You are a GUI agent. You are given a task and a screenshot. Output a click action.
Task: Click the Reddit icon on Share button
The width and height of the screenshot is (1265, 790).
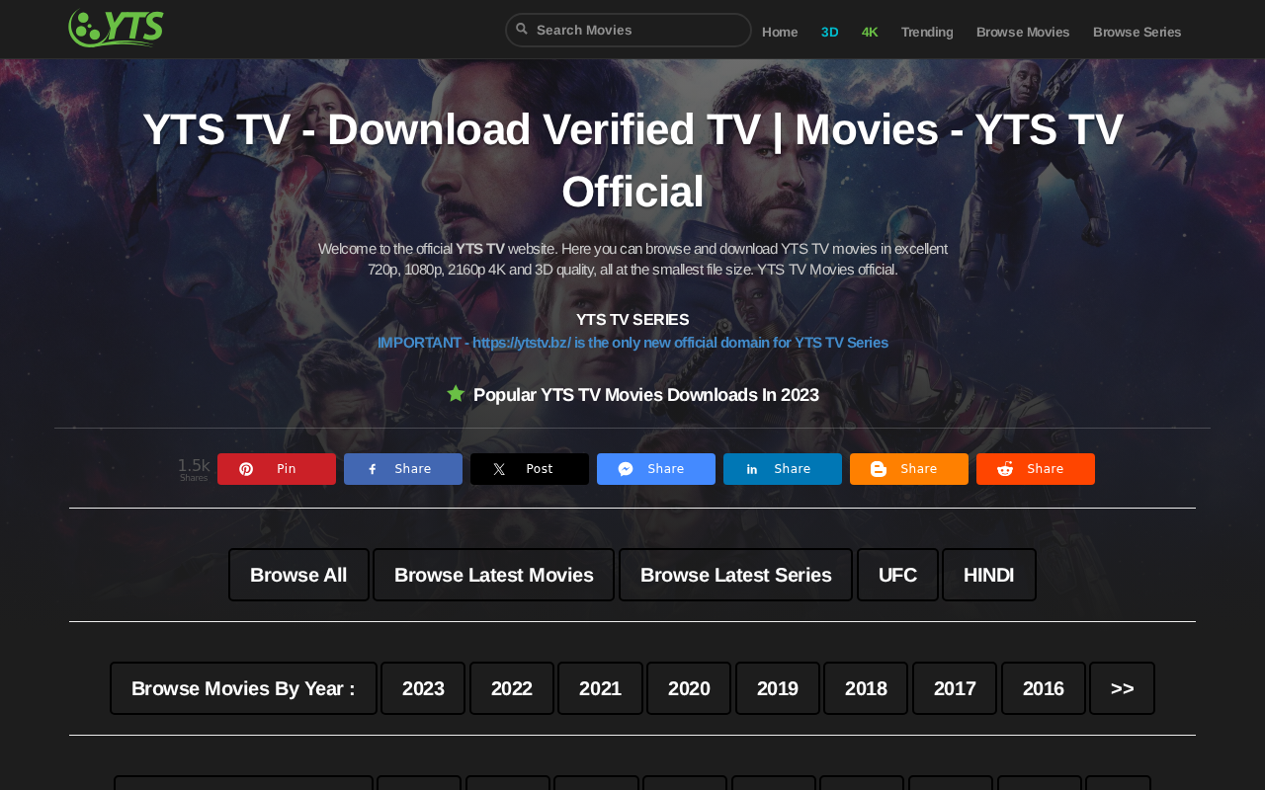tap(1005, 469)
